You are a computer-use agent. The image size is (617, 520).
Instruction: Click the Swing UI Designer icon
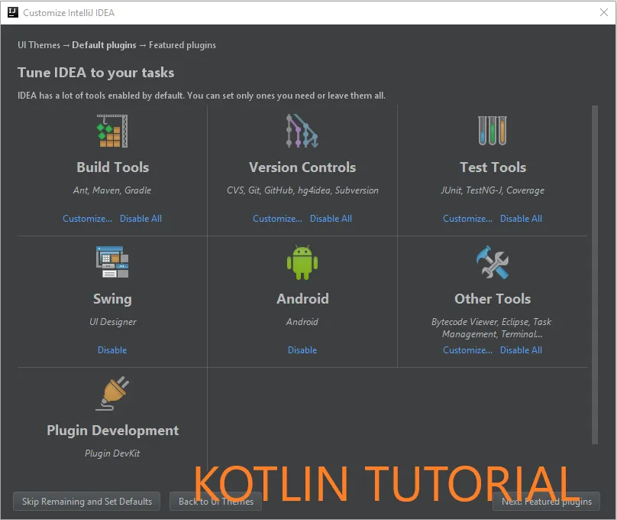[x=112, y=262]
